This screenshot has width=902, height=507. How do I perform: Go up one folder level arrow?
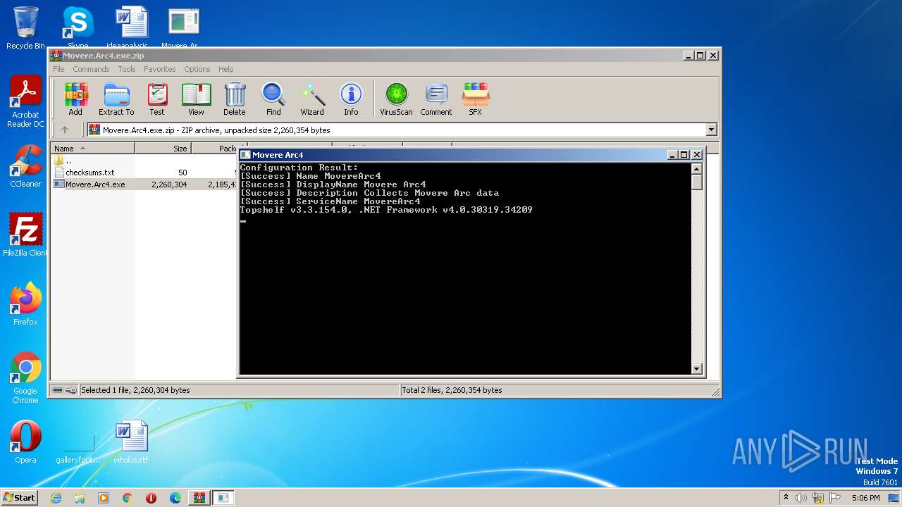[65, 130]
